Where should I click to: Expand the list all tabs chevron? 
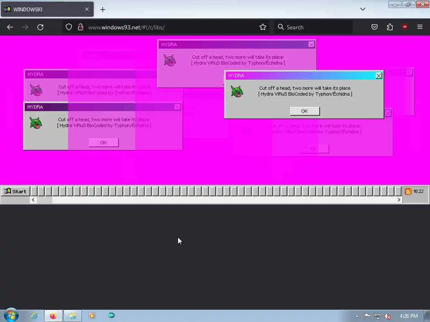click(x=362, y=9)
